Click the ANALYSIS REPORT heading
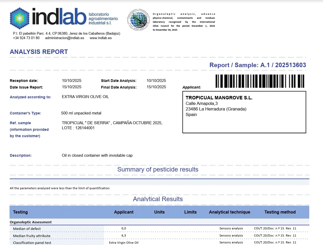 click(x=39, y=52)
